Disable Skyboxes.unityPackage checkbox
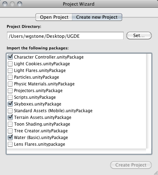 [x=10, y=104]
